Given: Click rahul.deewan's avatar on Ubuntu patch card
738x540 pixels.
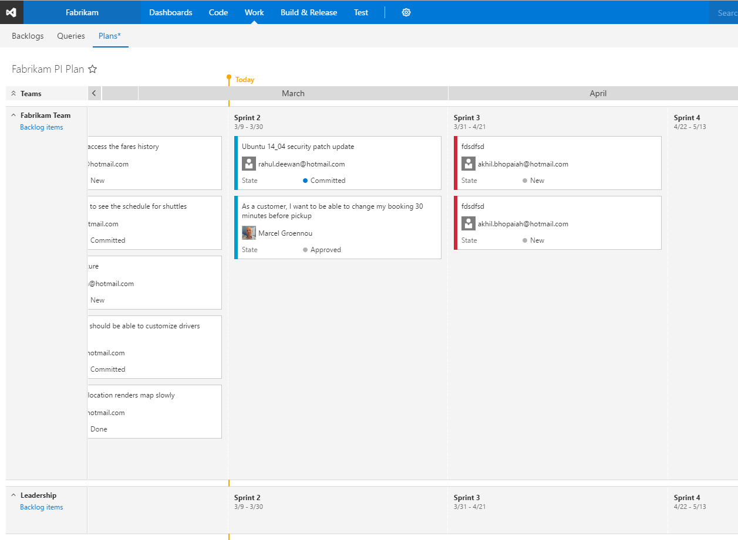Looking at the screenshot, I should click(248, 164).
